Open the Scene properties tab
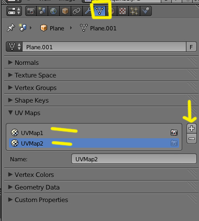Screen dimensions: 199x221 pyautogui.click(x=42, y=11)
